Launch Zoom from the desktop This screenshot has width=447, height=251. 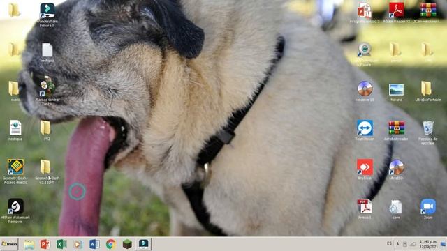pyautogui.click(x=427, y=208)
